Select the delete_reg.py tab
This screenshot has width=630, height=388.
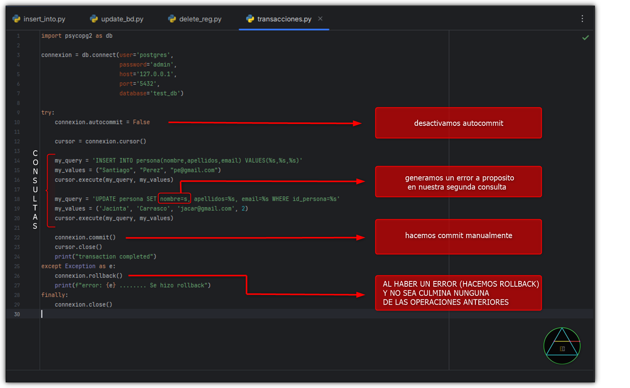pos(195,19)
